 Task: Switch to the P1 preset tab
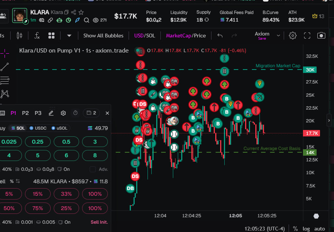click(x=13, y=113)
